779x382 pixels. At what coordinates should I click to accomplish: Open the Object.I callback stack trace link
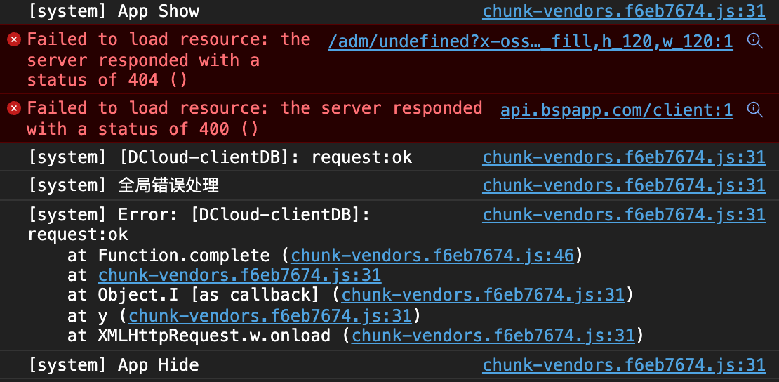tap(483, 295)
